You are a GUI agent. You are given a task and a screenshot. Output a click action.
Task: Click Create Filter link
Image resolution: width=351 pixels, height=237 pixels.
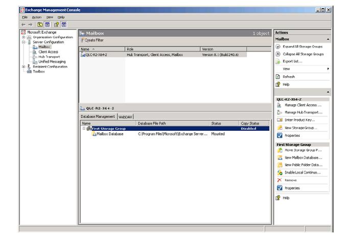(92, 40)
